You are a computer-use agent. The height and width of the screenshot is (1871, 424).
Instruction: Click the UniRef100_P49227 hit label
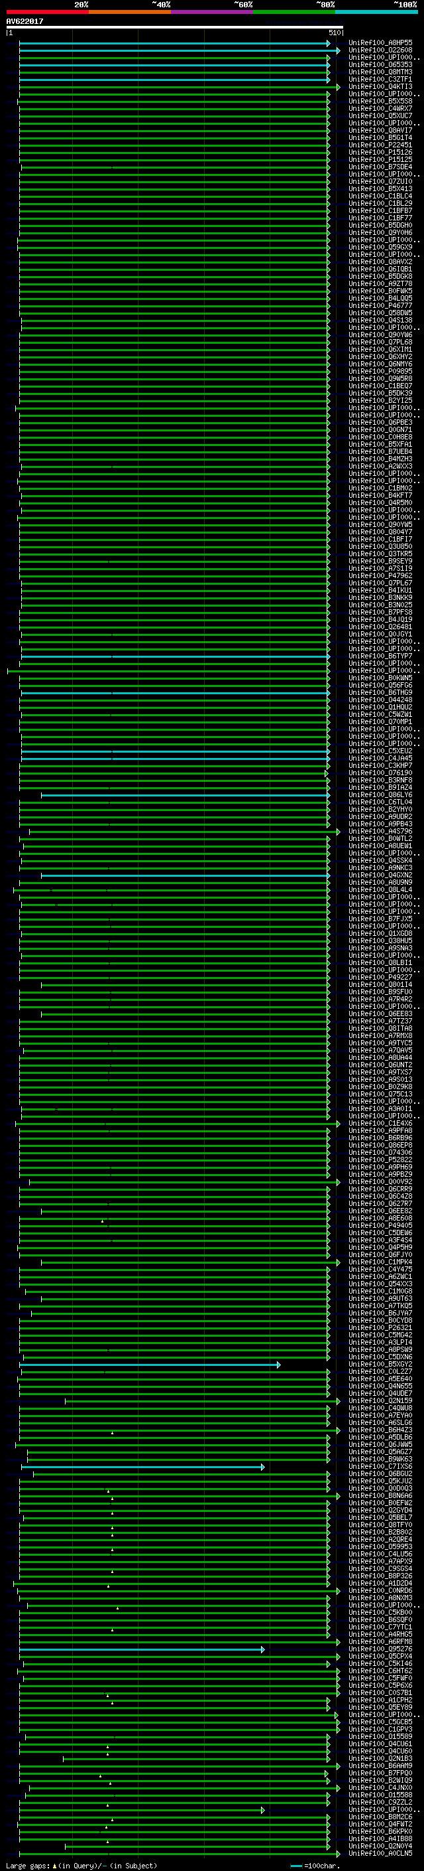380,977
